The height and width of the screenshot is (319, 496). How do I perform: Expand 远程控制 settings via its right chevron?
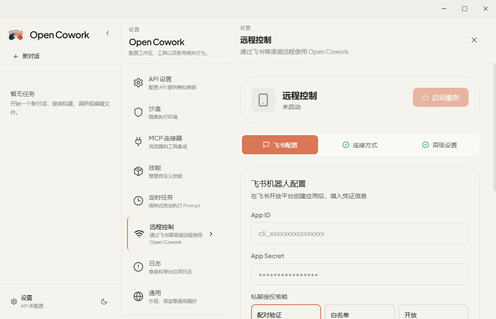[x=211, y=234]
